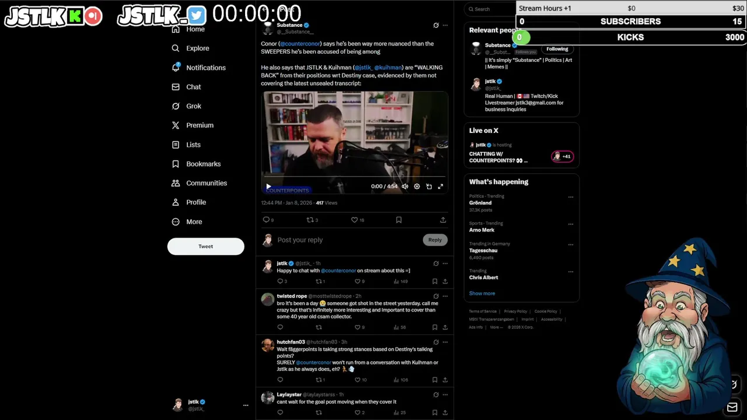The width and height of the screenshot is (747, 420).
Task: Click the mail icon in bottom corner
Action: 732,407
